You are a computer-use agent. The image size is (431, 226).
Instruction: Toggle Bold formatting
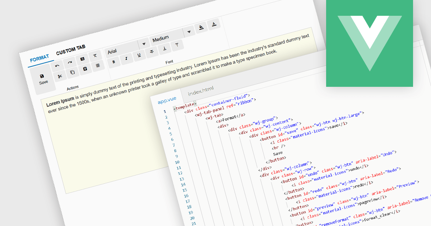(x=114, y=62)
